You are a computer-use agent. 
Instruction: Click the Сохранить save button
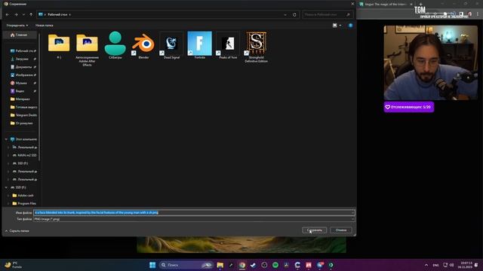tap(314, 230)
